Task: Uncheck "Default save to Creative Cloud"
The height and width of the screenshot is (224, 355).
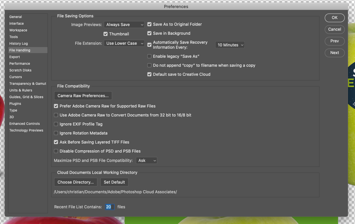Action: (149, 74)
